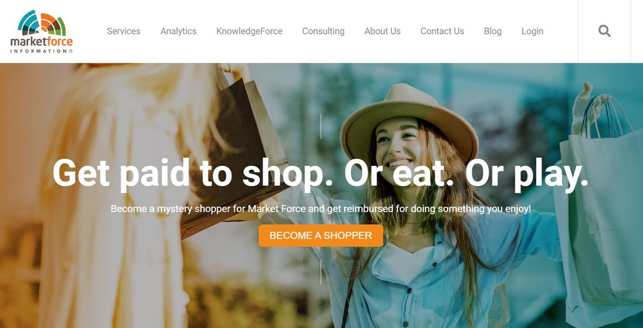Open the Services menu
Image resolution: width=643 pixels, height=328 pixels.
(124, 31)
